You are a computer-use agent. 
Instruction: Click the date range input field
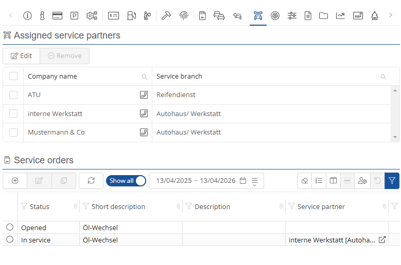[196, 181]
